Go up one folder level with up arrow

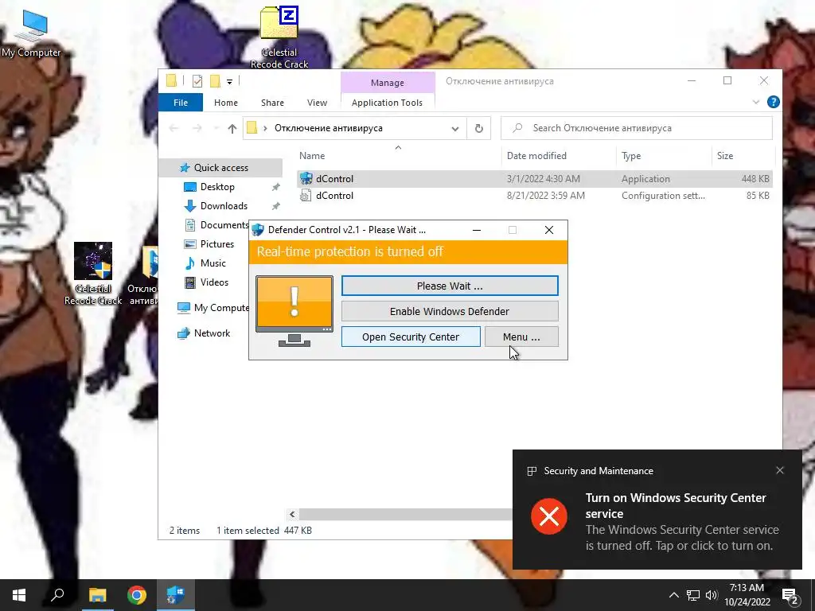(x=232, y=128)
